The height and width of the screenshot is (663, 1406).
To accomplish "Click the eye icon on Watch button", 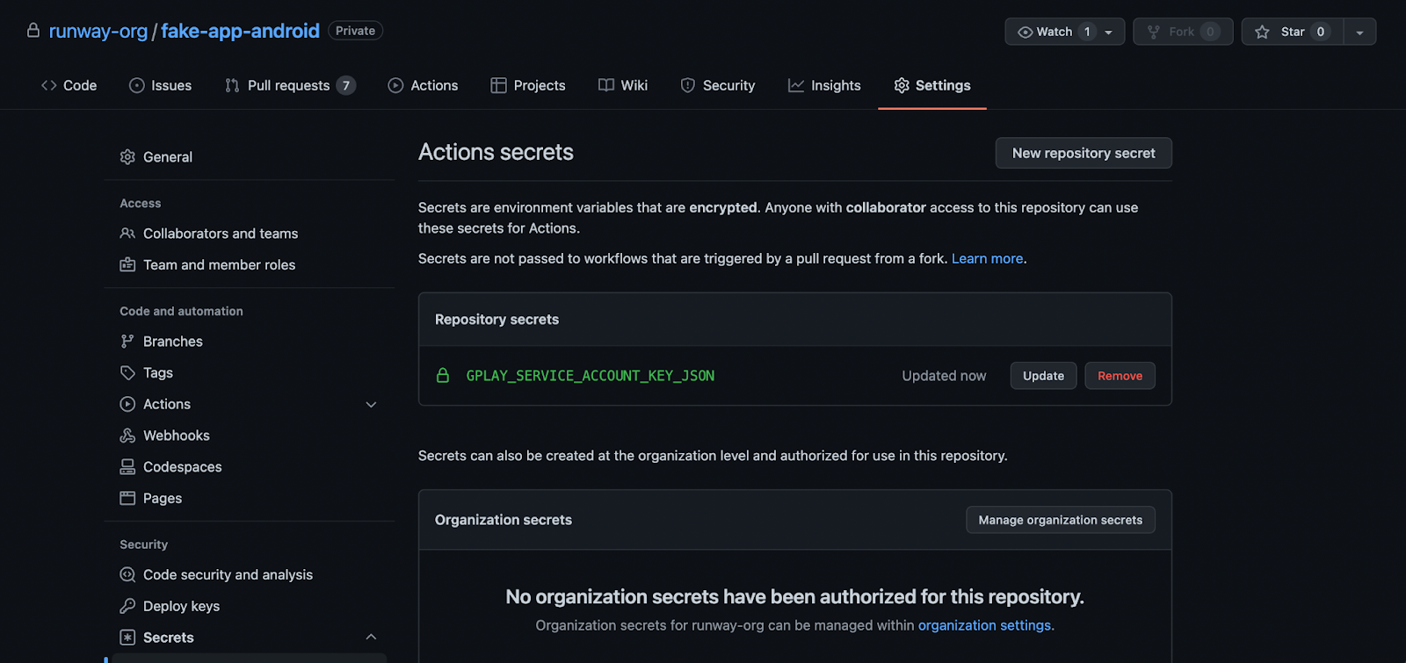I will pos(1025,32).
